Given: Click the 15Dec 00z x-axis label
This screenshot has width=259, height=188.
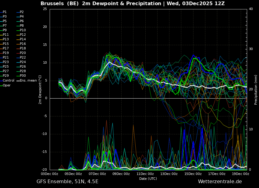Looking at the screenshot, I should (x=193, y=174).
